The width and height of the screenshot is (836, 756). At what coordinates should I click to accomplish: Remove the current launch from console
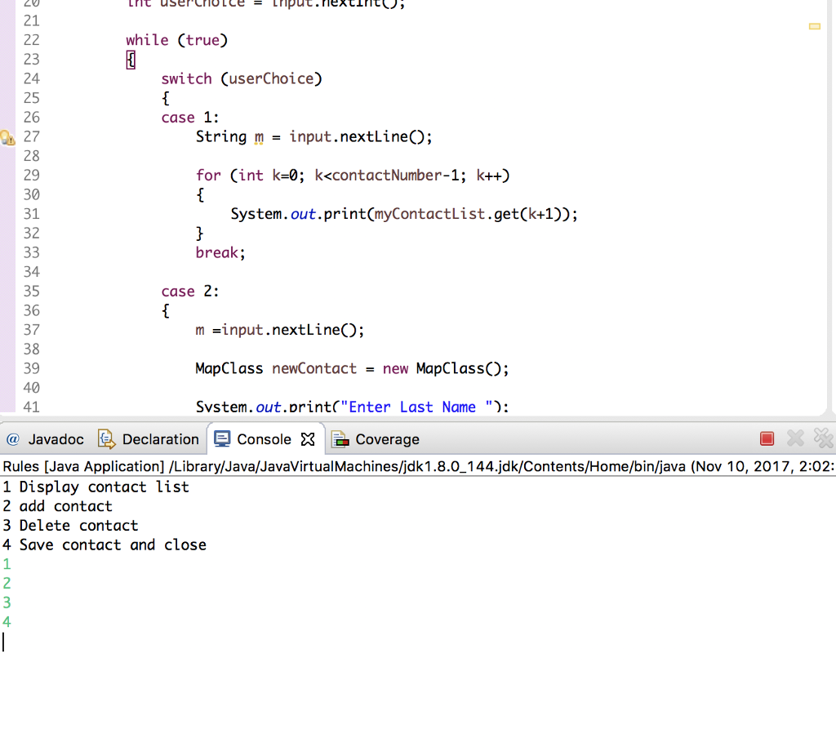(x=795, y=438)
